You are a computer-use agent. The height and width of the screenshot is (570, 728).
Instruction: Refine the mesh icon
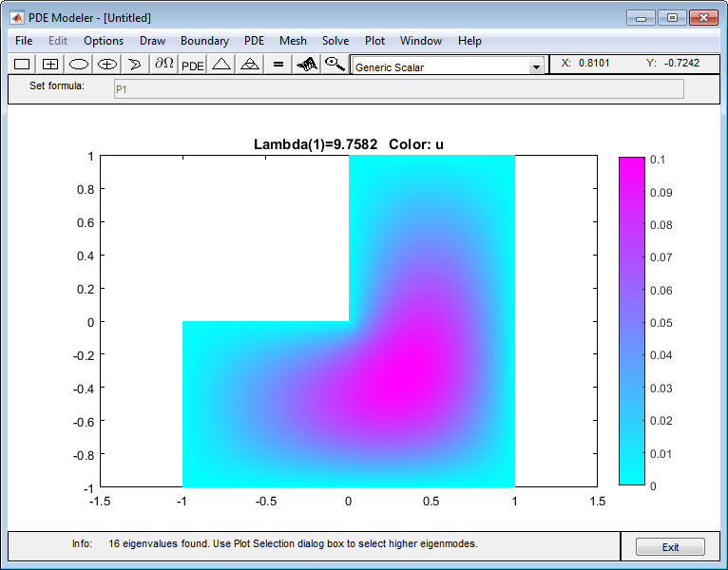coord(250,64)
